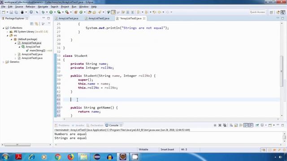Viewport: 287px width, 161px height.
Task: Expand the Generics project node
Action: coord(3,62)
